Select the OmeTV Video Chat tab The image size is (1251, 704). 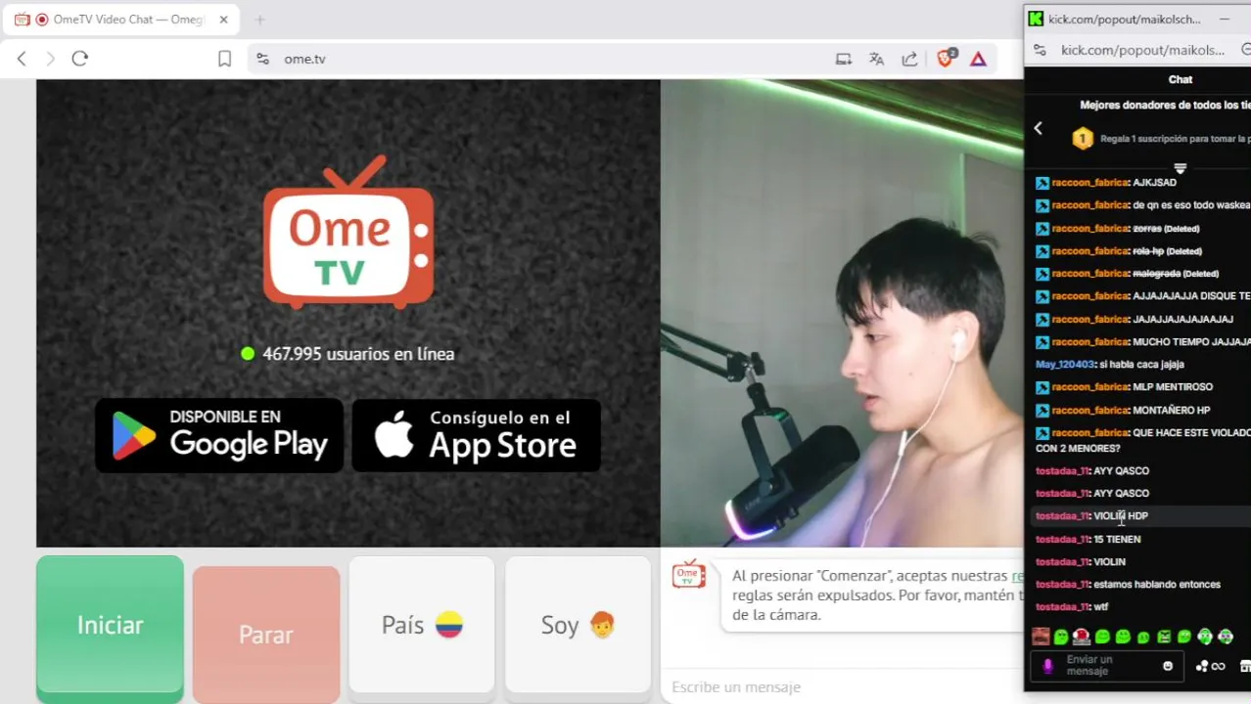tap(120, 20)
